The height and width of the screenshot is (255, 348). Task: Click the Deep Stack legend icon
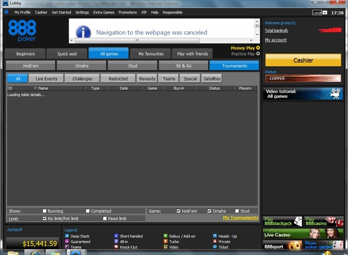coord(67,236)
